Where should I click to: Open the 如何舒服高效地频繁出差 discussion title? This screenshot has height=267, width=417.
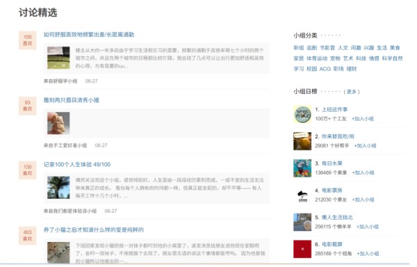pyautogui.click(x=89, y=35)
